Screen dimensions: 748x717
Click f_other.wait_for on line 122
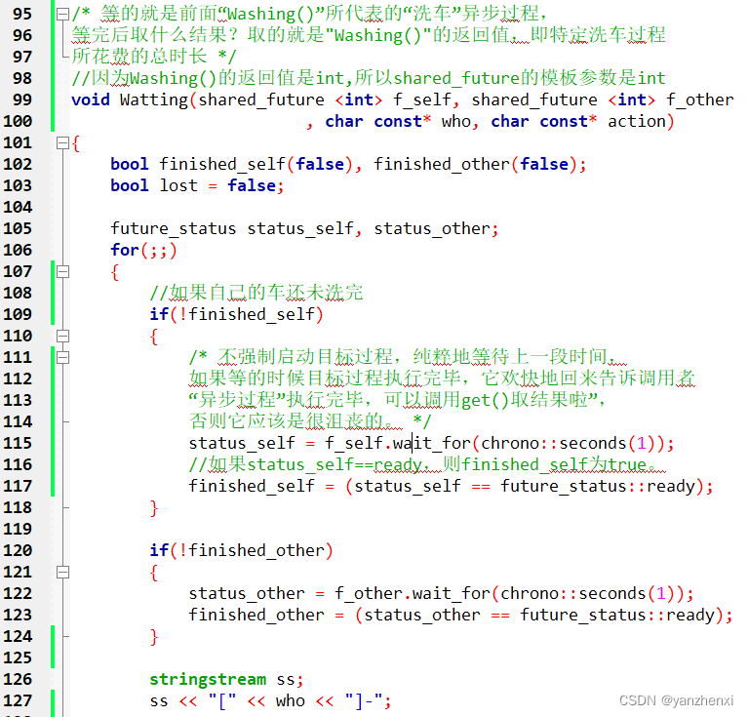[413, 593]
